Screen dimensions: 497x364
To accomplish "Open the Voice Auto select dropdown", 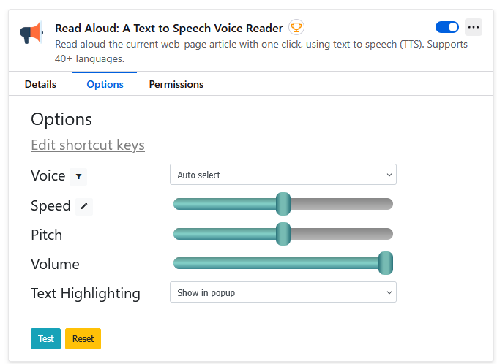I will coord(283,175).
